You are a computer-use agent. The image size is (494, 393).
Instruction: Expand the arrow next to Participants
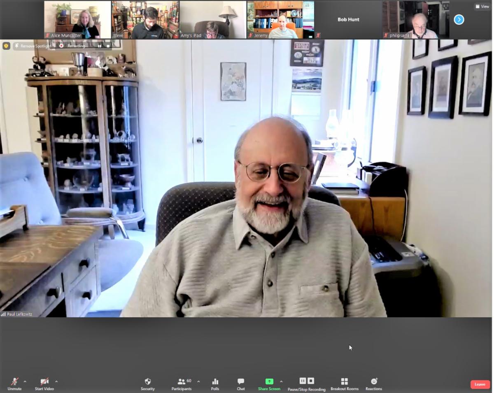[198, 381]
